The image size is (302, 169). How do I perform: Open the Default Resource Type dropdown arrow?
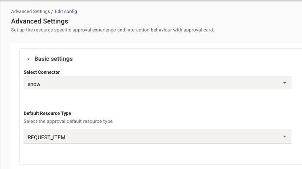click(x=284, y=137)
